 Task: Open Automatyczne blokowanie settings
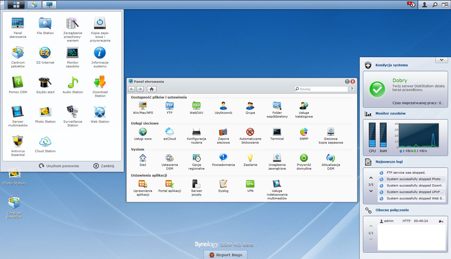[250, 136]
